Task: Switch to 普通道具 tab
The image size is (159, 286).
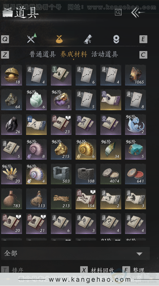Action: (x=43, y=54)
